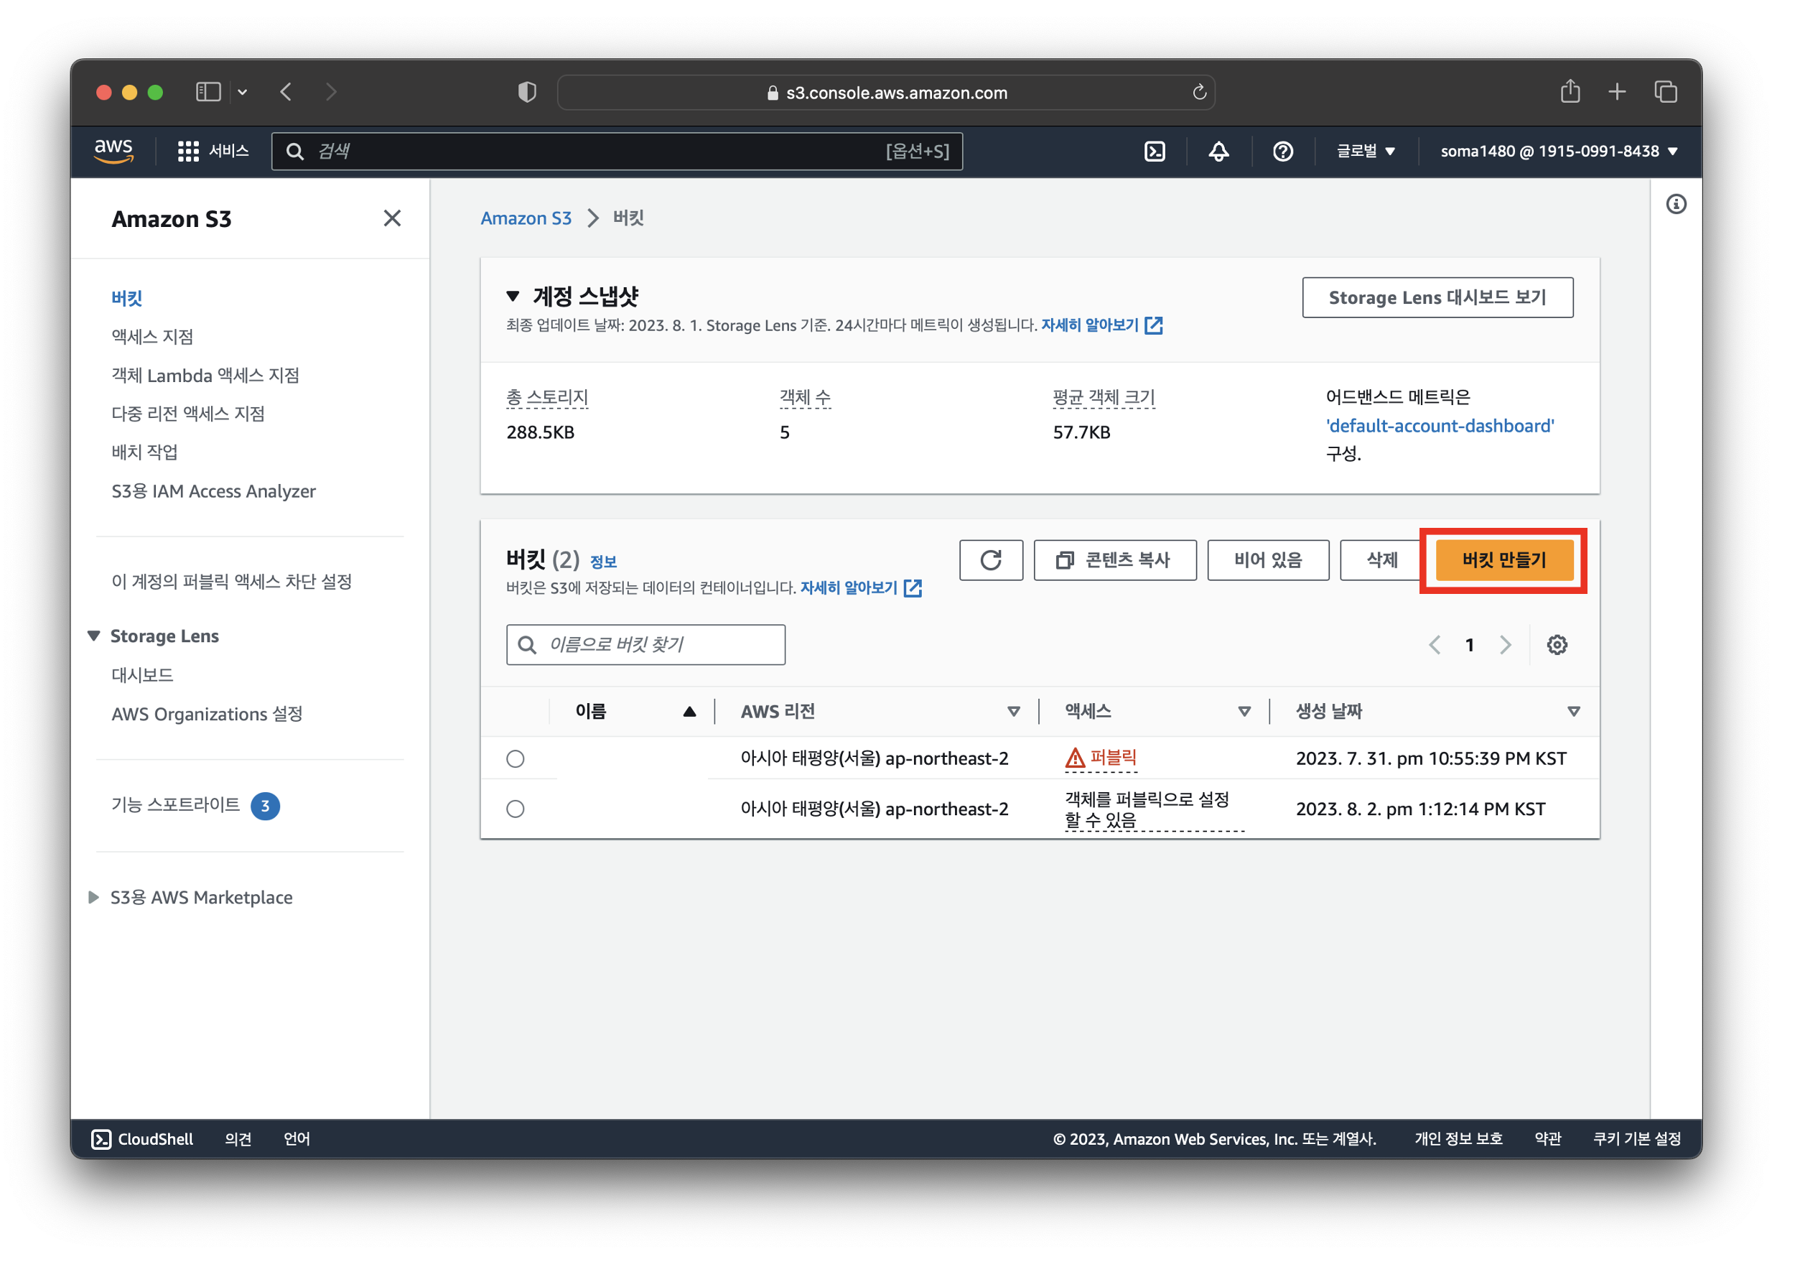Image resolution: width=1795 pixels, height=1264 pixels.
Task: Open the default-account-dashboard link
Action: pos(1440,425)
